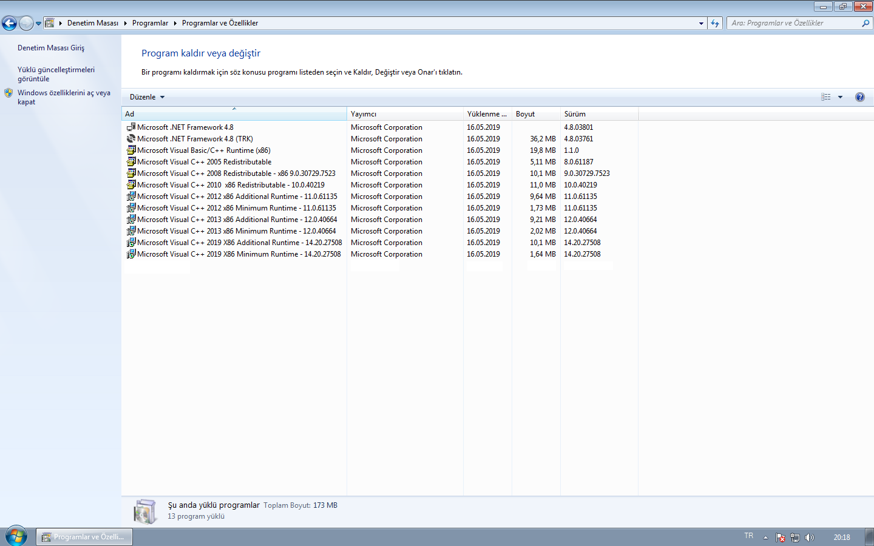
Task: Open Yüklü güncelleştirmeleri görüntüle link
Action: [56, 74]
